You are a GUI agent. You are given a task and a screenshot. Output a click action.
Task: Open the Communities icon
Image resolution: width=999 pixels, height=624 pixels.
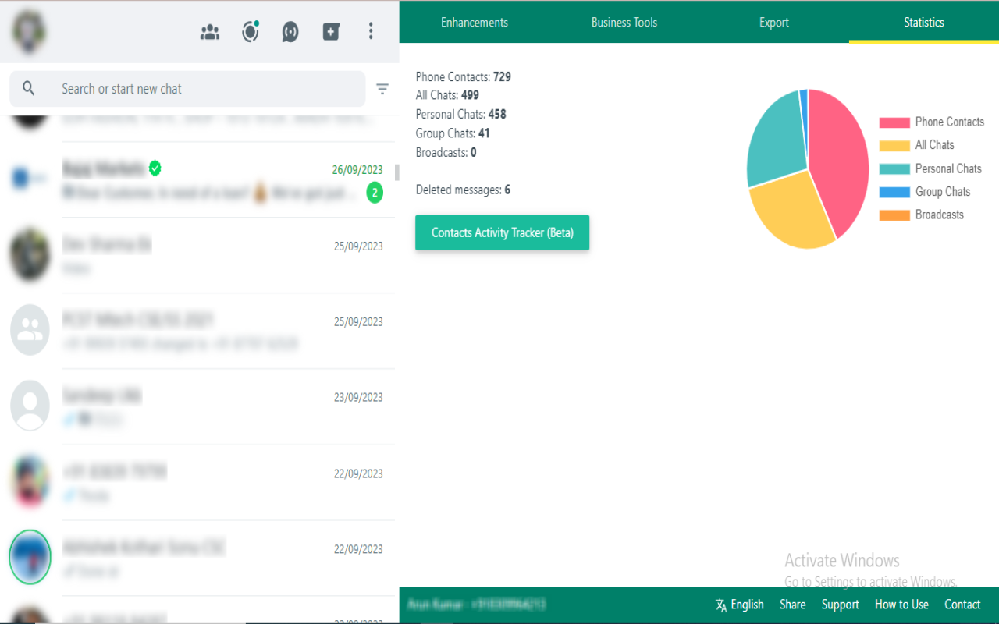pos(210,32)
